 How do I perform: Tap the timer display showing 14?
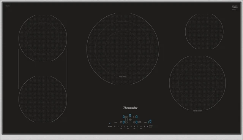pyautogui.click(x=150, y=122)
